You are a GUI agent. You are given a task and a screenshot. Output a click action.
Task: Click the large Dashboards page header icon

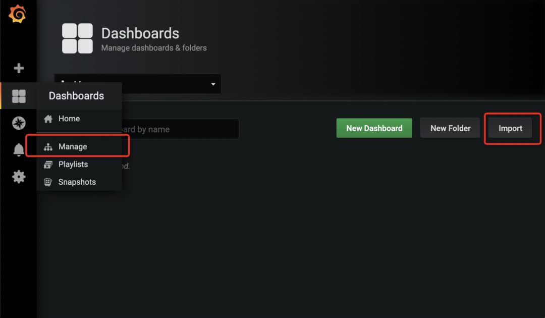coord(77,38)
